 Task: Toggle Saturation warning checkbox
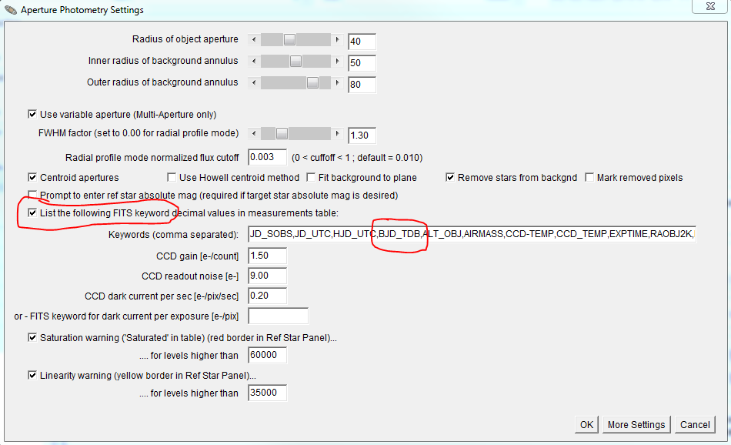click(32, 338)
